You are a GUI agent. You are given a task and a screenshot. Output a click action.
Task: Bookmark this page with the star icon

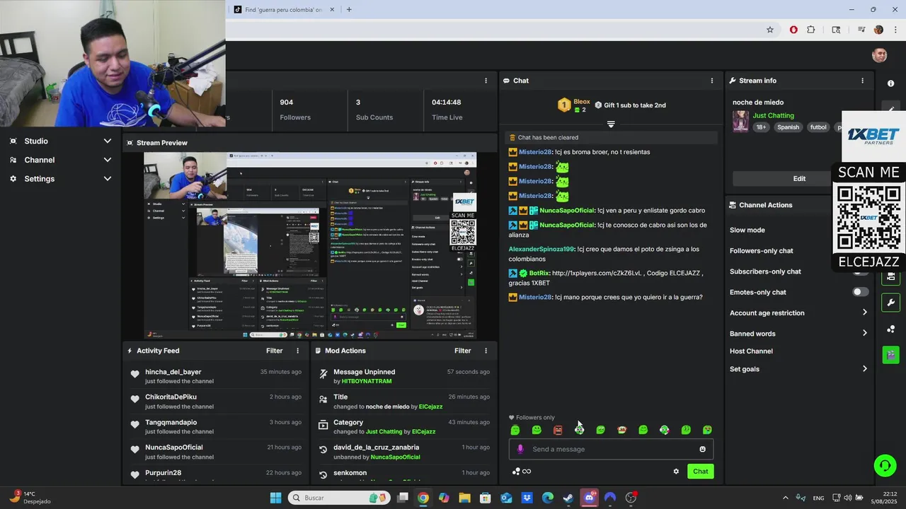coord(770,30)
